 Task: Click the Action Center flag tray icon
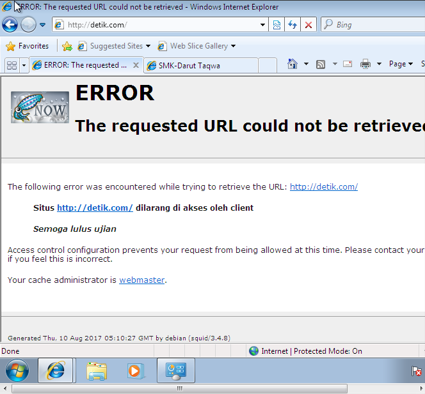pos(416,371)
